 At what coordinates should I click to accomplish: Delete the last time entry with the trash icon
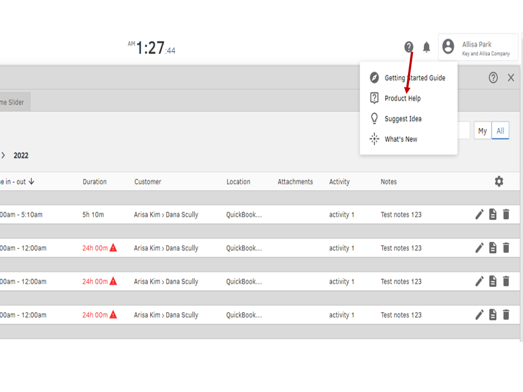(506, 315)
